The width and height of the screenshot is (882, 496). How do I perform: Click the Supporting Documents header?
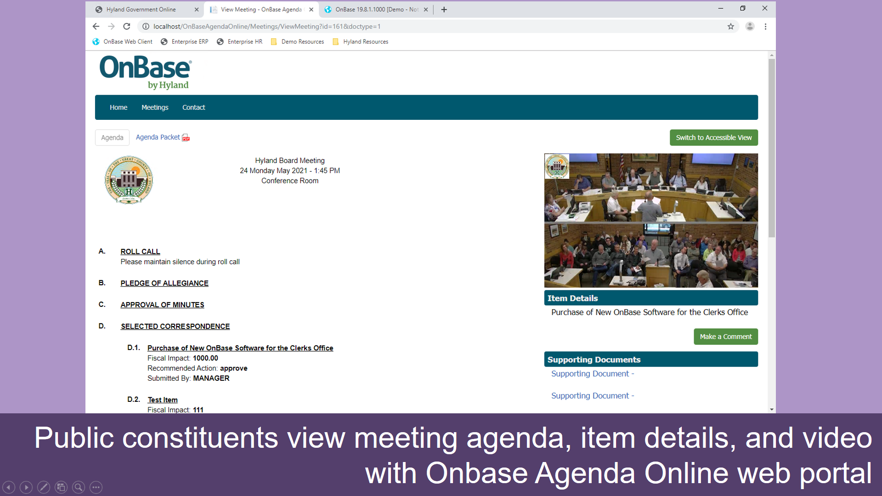click(x=651, y=360)
